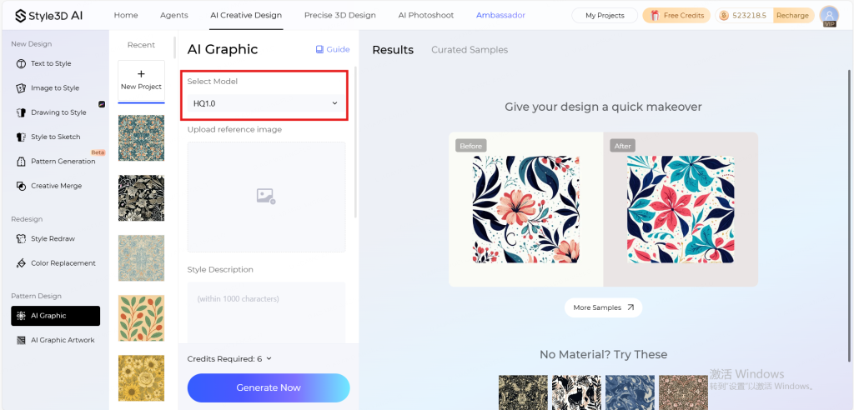This screenshot has height=410, width=854.
Task: Select the Image to Style icon
Action: 21,88
